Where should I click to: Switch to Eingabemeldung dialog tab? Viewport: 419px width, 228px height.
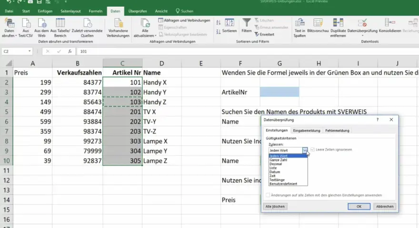tap(307, 131)
